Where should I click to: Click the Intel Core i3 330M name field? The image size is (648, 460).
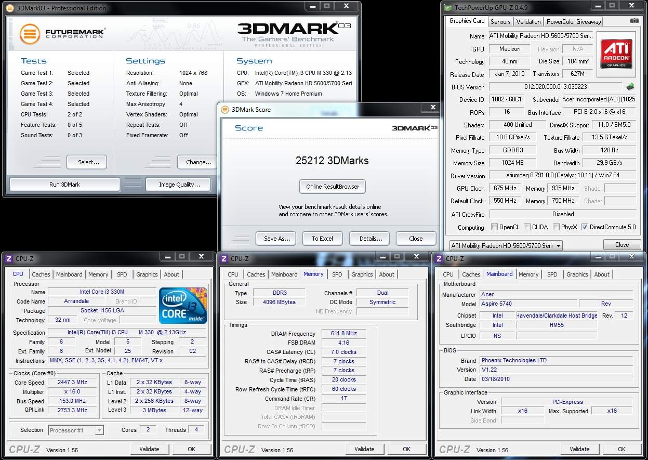(x=102, y=292)
